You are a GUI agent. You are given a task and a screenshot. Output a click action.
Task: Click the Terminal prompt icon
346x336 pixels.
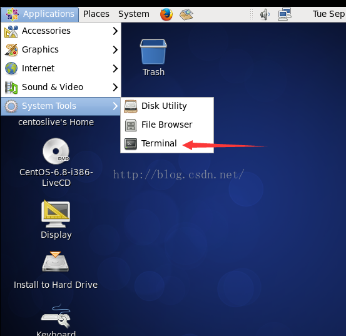(x=131, y=144)
